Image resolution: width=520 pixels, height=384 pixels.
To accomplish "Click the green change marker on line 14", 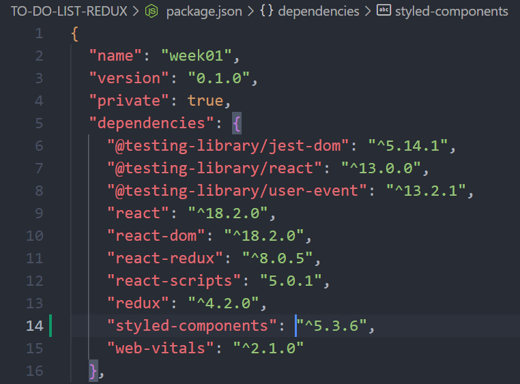I will click(x=50, y=326).
